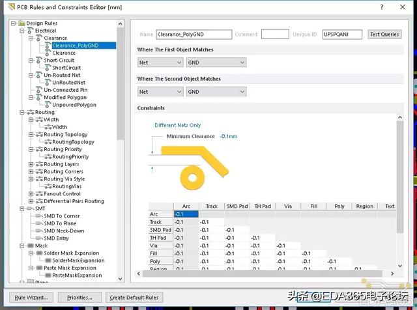Click the PasteMaskExpansion rule icon

pos(48,275)
